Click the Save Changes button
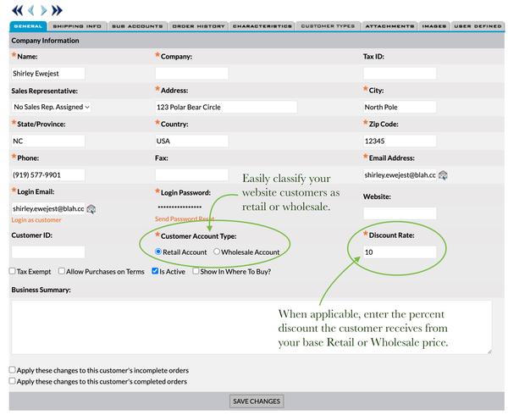The image size is (508, 415). [256, 401]
